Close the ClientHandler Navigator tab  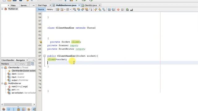tap(27, 60)
